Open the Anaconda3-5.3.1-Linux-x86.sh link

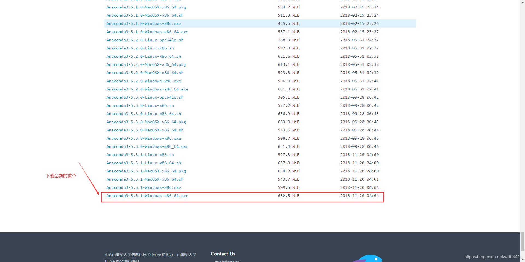140,155
